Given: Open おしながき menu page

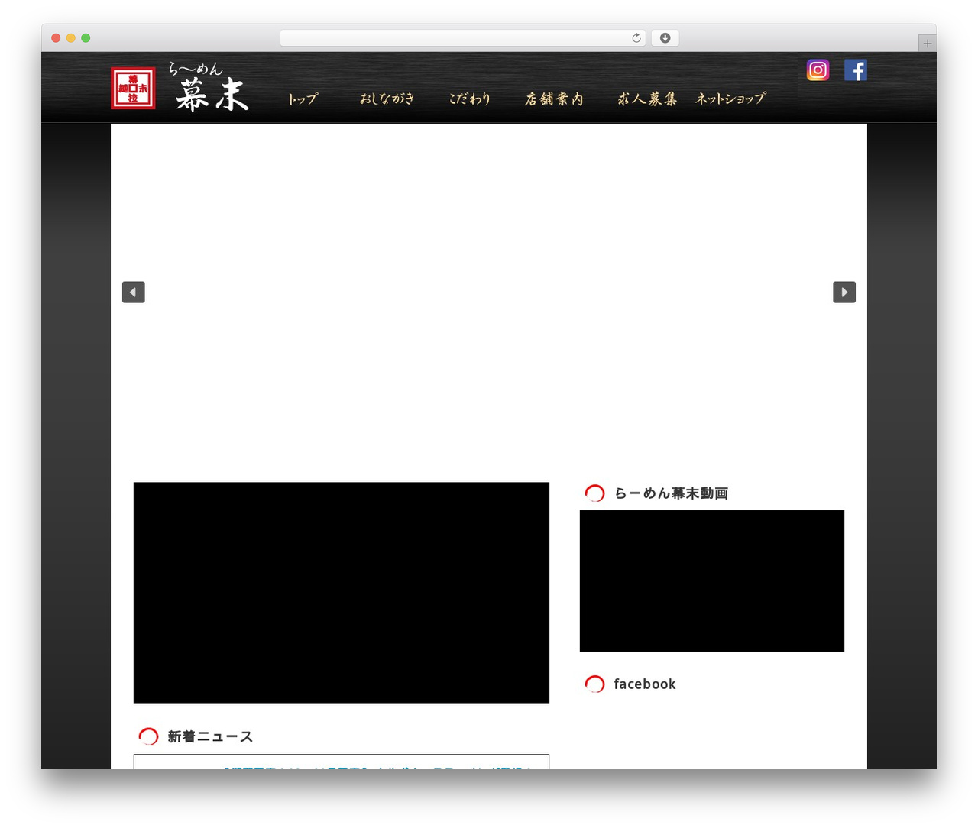Looking at the screenshot, I should pos(387,99).
